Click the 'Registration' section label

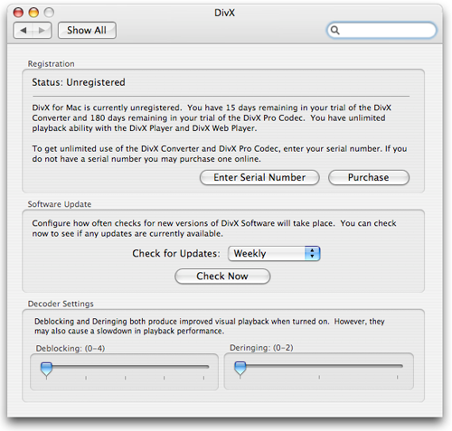pos(52,64)
